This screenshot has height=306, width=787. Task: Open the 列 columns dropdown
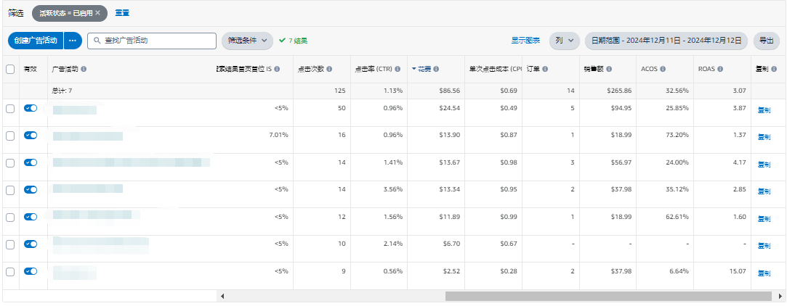click(563, 41)
